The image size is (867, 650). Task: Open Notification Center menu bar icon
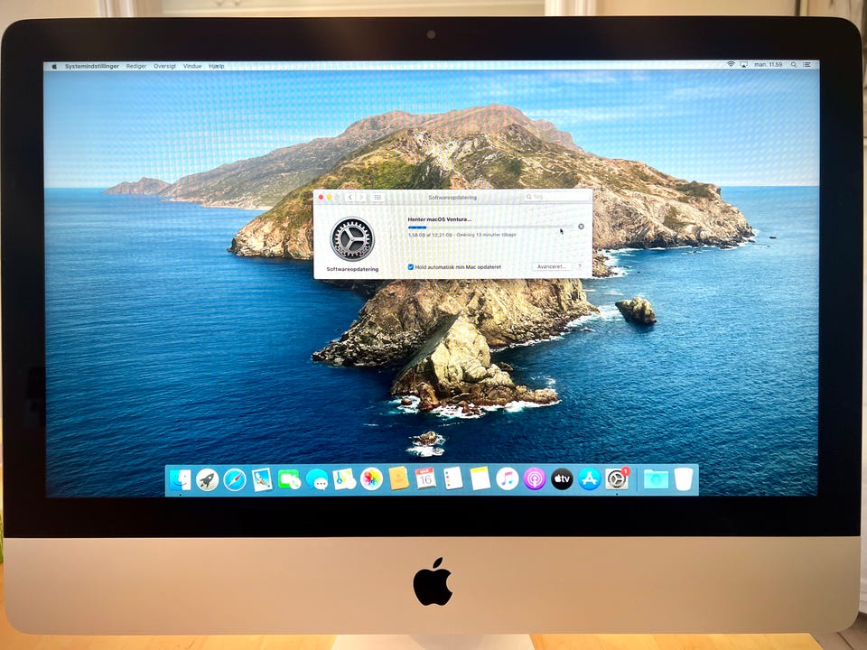(807, 65)
